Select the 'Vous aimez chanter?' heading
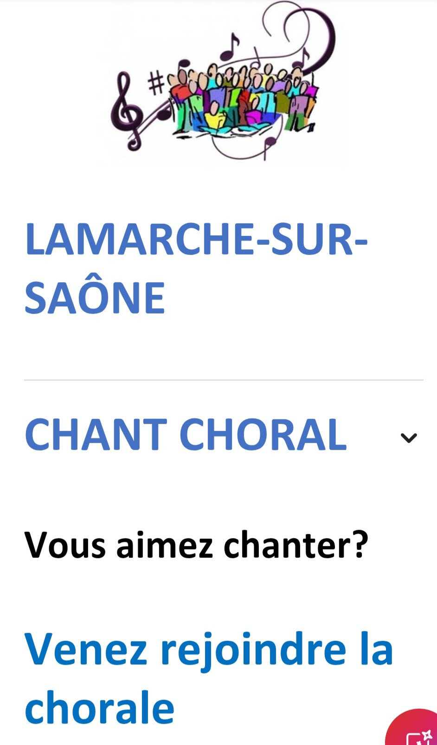Image resolution: width=437 pixels, height=745 pixels. point(196,544)
